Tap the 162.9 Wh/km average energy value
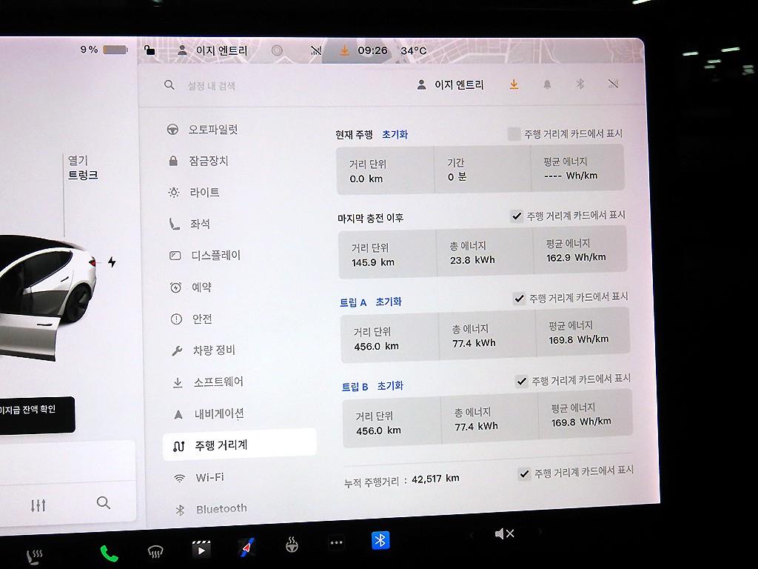This screenshot has width=758, height=569. [576, 257]
